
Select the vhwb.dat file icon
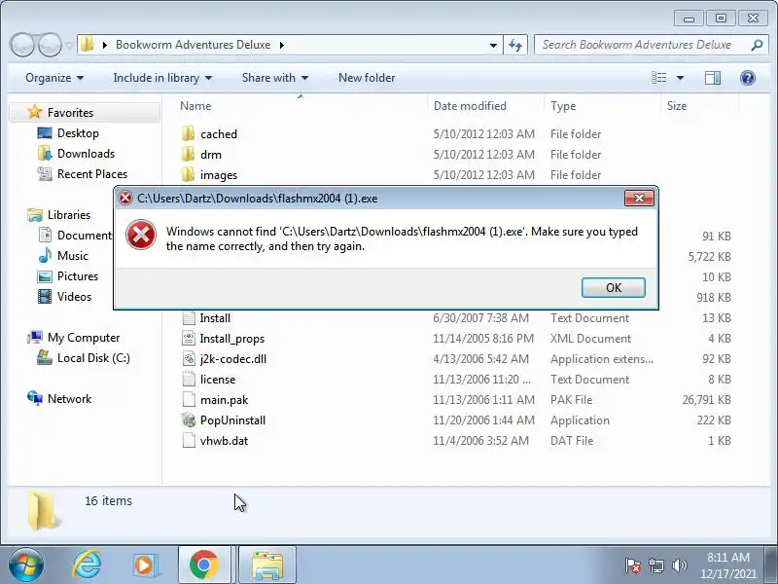point(189,440)
